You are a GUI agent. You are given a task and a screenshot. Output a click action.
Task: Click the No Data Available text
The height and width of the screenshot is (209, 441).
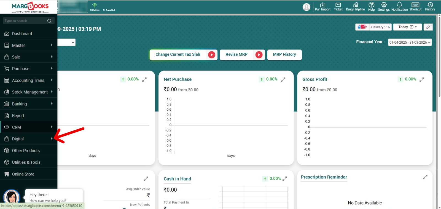(365, 203)
